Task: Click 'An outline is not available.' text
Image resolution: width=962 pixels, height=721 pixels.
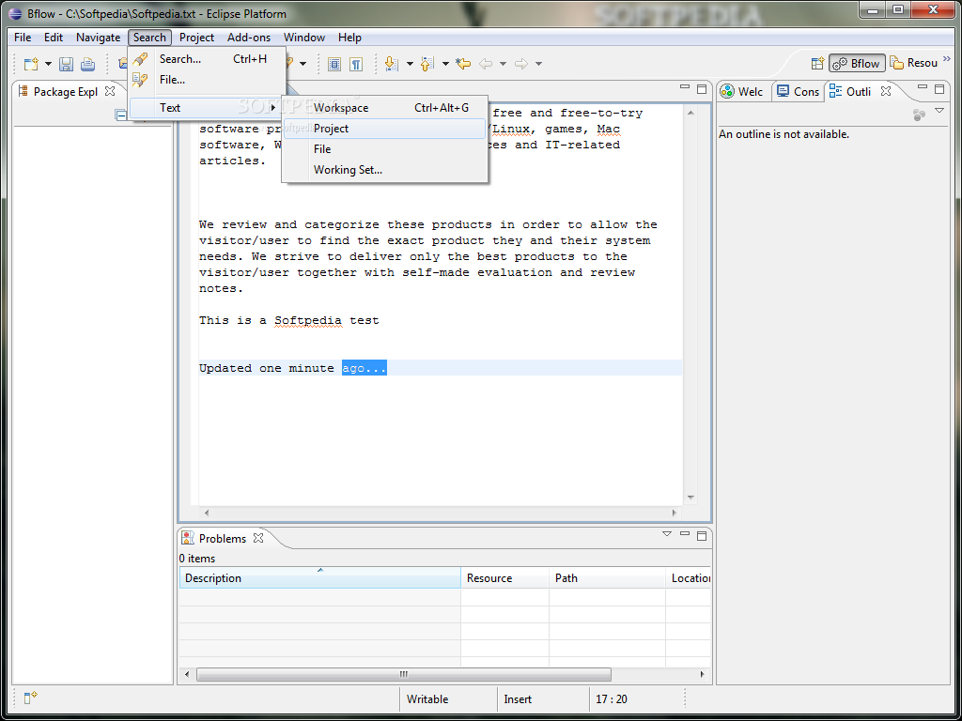Action: [784, 134]
